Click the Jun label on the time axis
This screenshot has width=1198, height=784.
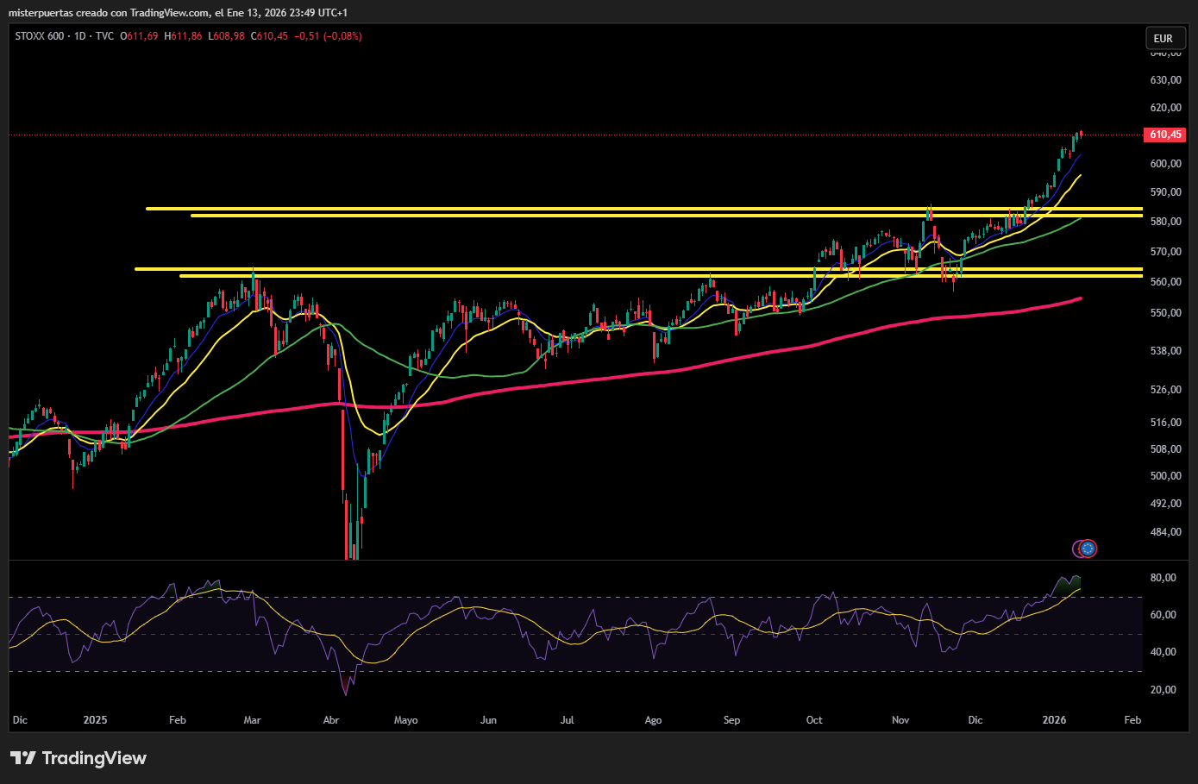(488, 720)
